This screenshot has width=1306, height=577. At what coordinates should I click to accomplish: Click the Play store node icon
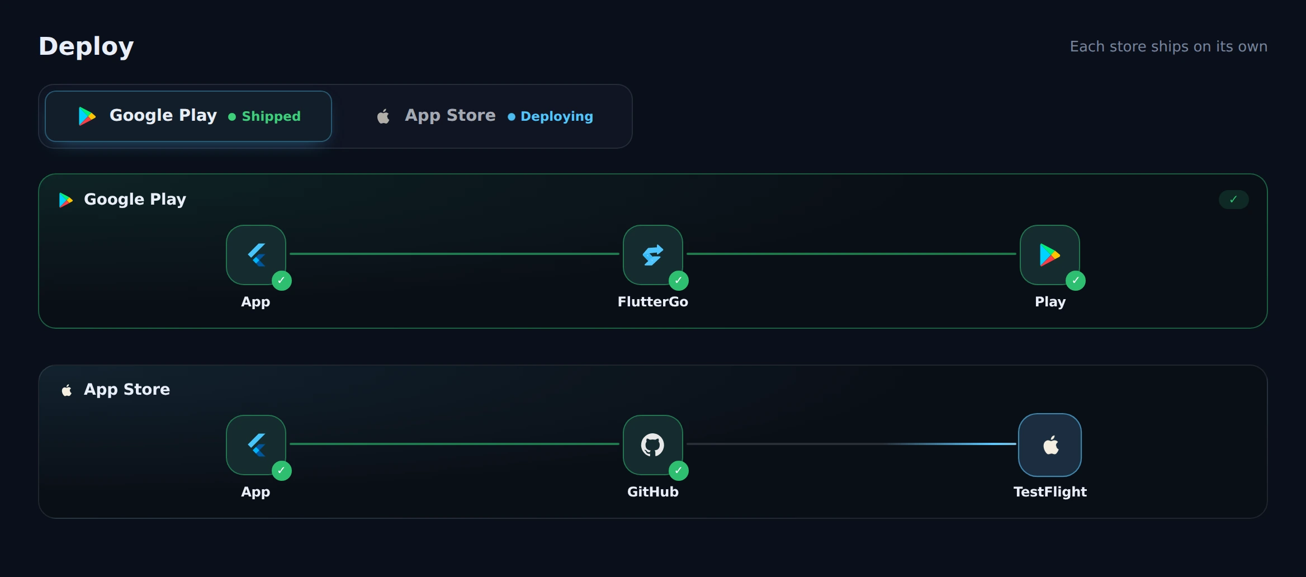(x=1050, y=255)
